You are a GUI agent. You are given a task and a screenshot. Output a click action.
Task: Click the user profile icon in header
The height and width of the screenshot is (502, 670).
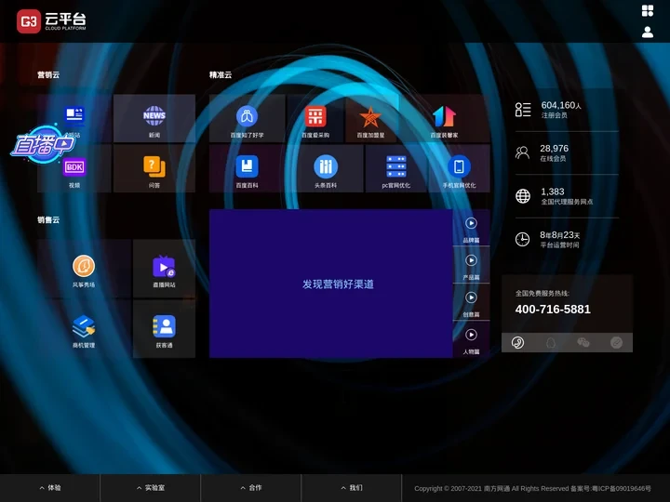point(648,32)
